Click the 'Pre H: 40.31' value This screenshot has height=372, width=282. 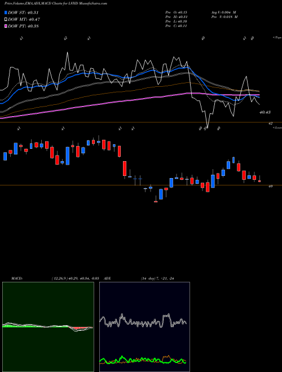[177, 17]
